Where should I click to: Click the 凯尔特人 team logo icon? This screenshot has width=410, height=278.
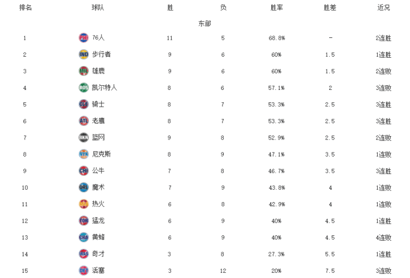83,88
